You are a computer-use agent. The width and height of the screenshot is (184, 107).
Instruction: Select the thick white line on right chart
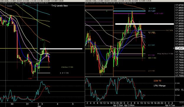coord(145,24)
